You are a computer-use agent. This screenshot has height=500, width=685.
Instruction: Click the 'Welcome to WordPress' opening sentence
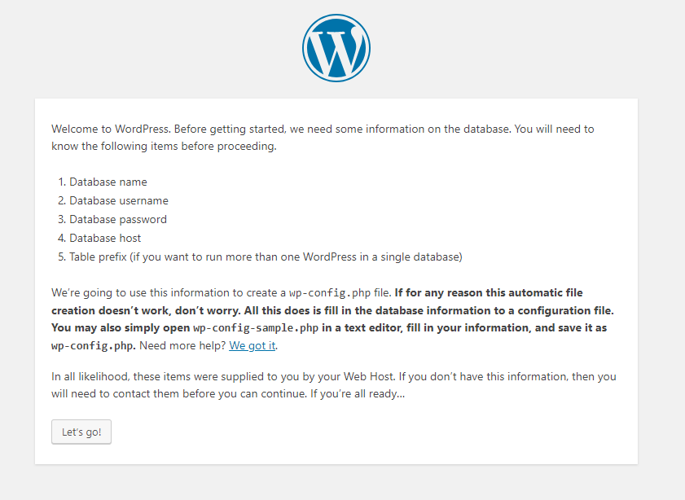[112, 129]
